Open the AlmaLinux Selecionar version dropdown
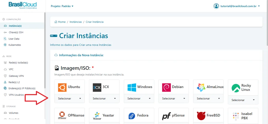Viewport: 268px width, 124px height. click(x=208, y=98)
